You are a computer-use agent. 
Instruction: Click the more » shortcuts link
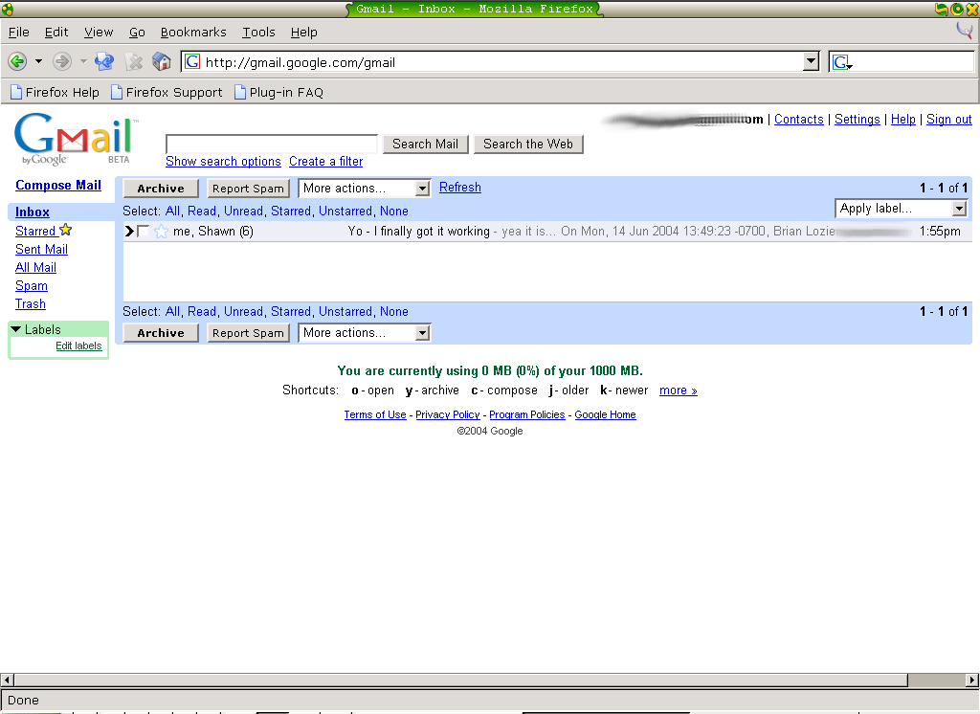click(679, 390)
